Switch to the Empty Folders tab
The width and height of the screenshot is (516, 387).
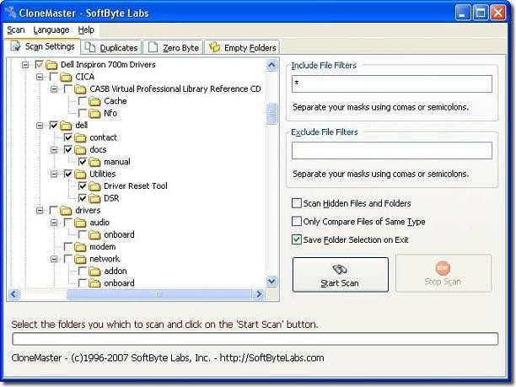point(242,47)
